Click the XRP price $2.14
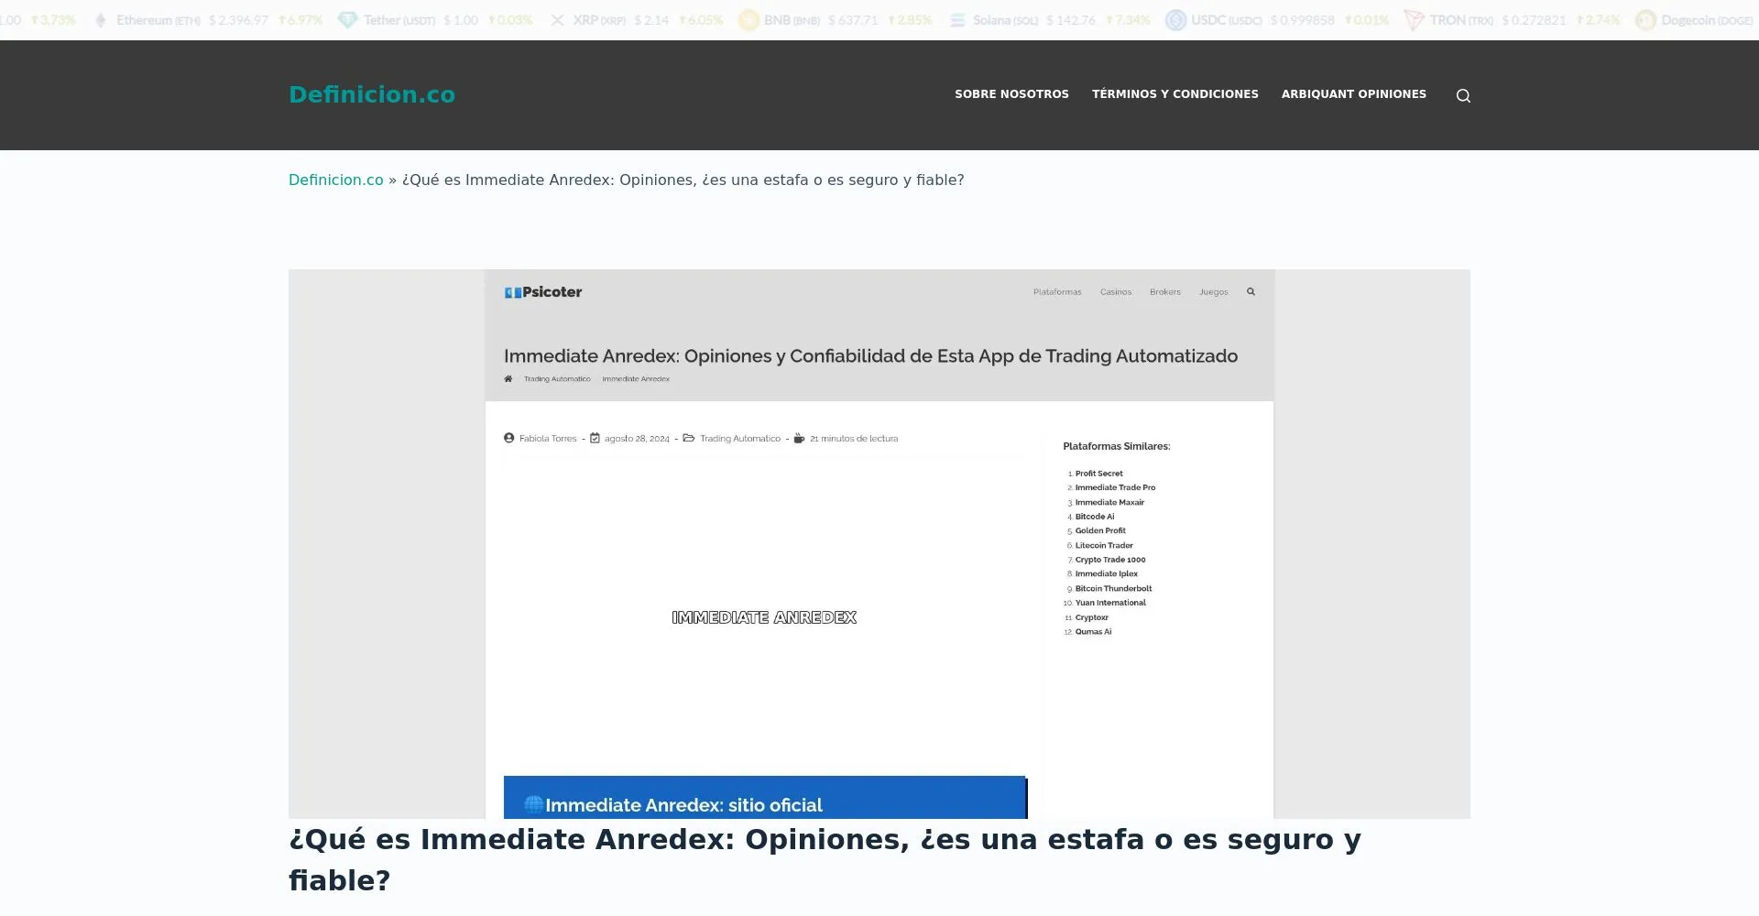This screenshot has height=916, width=1759. (651, 20)
